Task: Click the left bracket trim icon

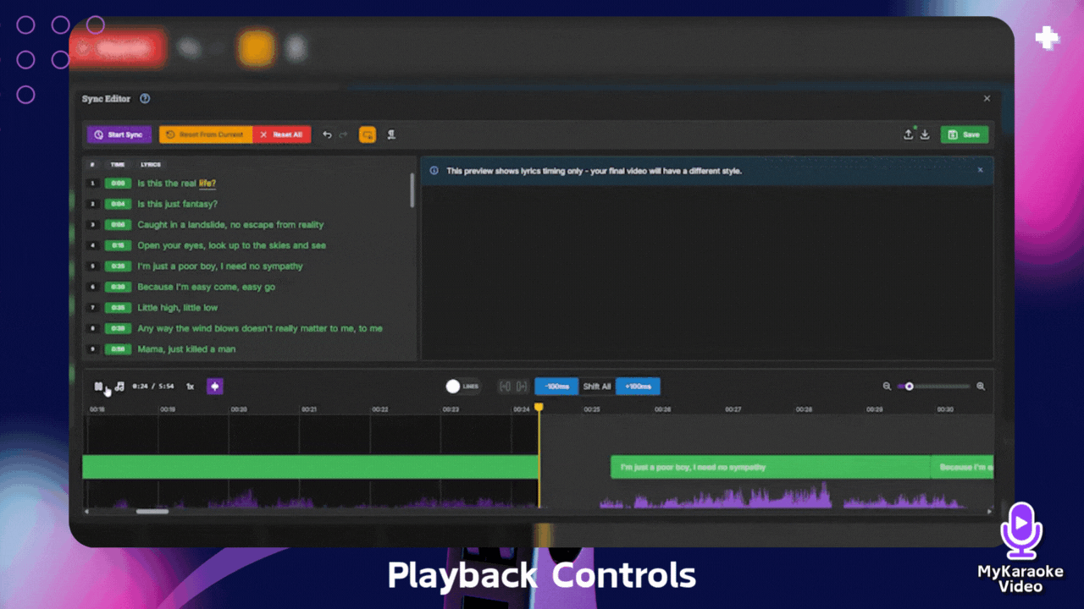Action: pos(506,387)
